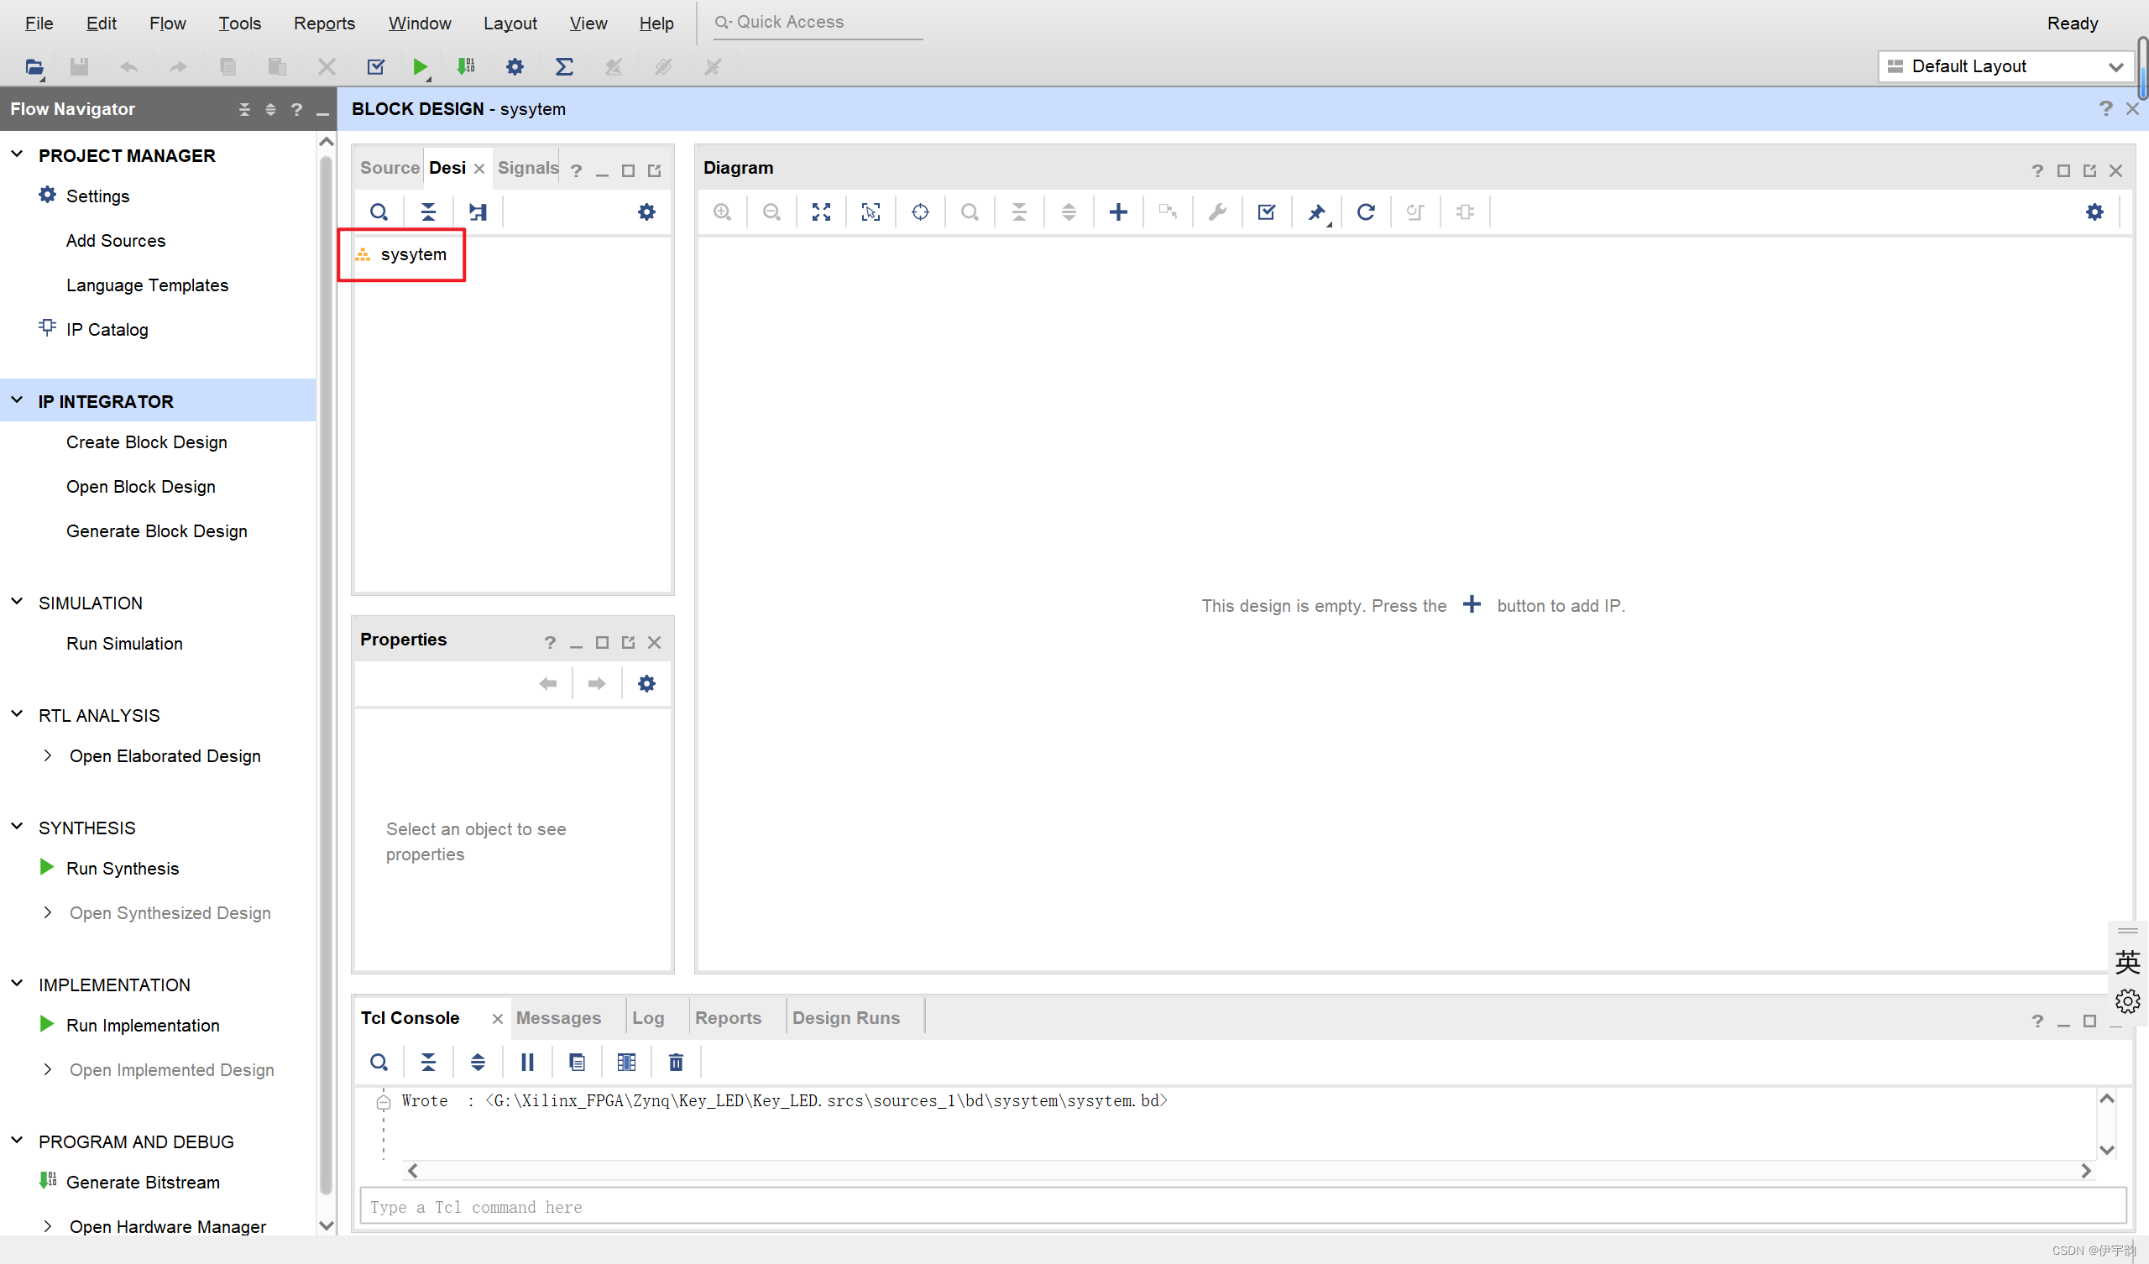This screenshot has height=1264, width=2149.
Task: Clear the Tcl Console with trash icon
Action: (x=676, y=1062)
